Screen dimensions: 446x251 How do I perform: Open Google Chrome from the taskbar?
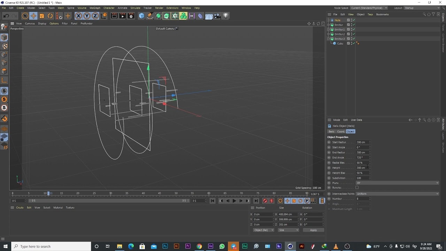pos(199,246)
